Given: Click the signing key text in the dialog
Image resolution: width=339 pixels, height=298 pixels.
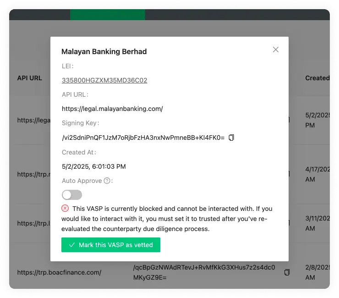Looking at the screenshot, I should tap(143, 138).
